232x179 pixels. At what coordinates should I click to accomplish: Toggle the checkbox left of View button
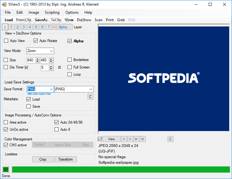tap(100, 139)
